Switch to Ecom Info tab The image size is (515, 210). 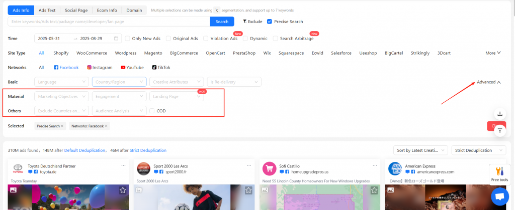[107, 11]
